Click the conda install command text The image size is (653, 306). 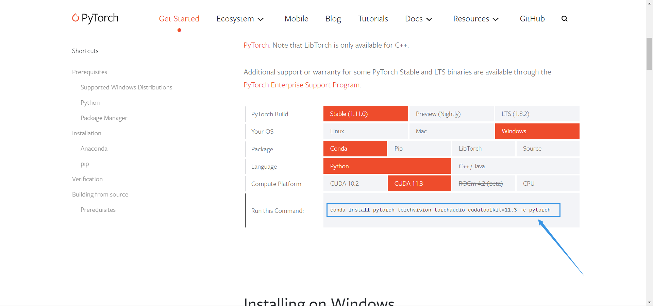[x=440, y=210]
